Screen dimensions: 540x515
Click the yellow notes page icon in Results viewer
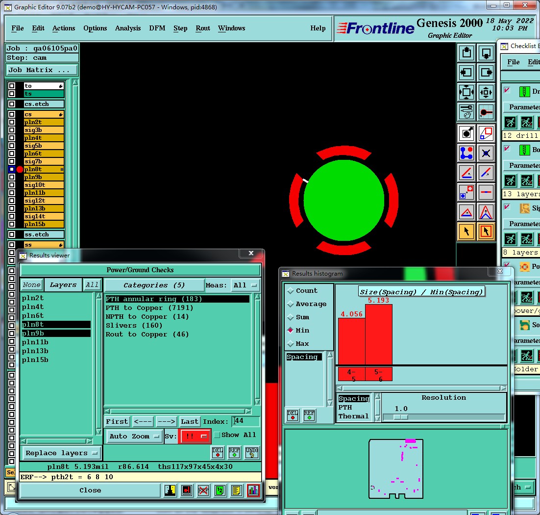coord(237,490)
